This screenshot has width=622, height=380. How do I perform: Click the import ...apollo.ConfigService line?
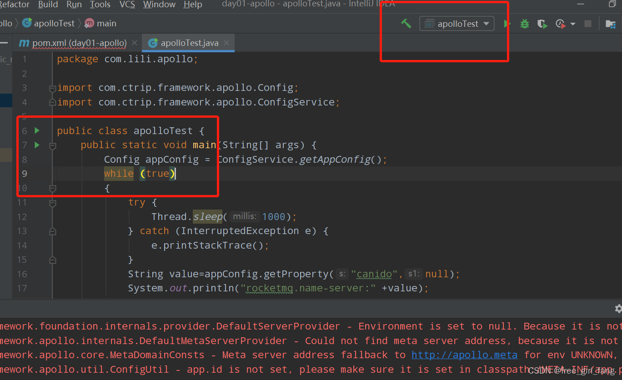pos(199,102)
